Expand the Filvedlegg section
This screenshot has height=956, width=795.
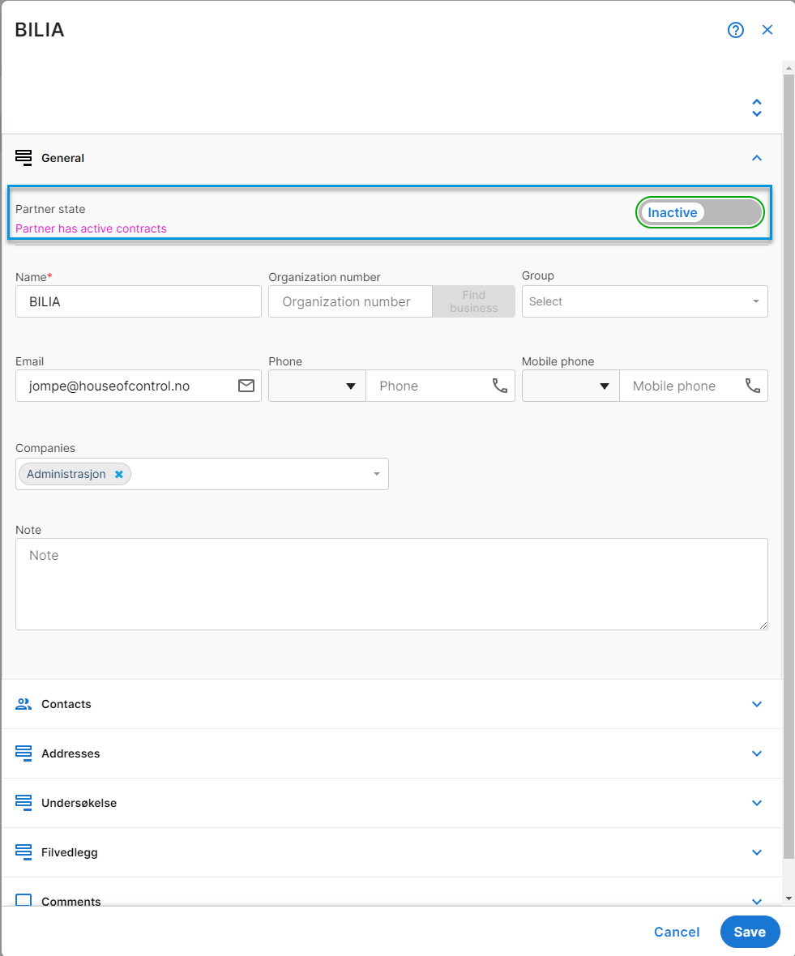(x=757, y=852)
